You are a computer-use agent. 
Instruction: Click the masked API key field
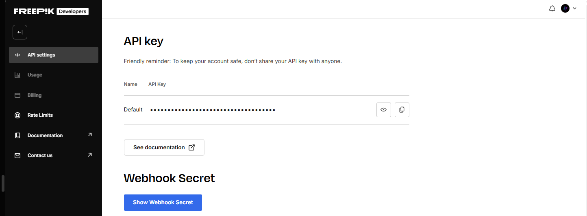coord(213,110)
